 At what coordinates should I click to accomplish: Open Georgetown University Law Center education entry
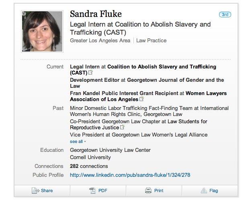110,150
